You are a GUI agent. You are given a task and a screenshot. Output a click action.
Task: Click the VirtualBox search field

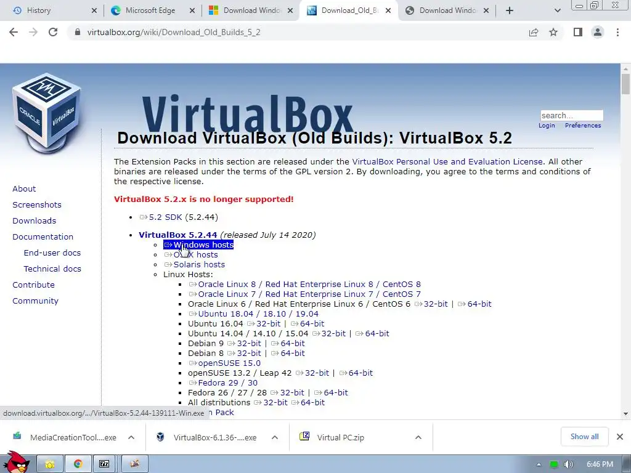pyautogui.click(x=571, y=115)
